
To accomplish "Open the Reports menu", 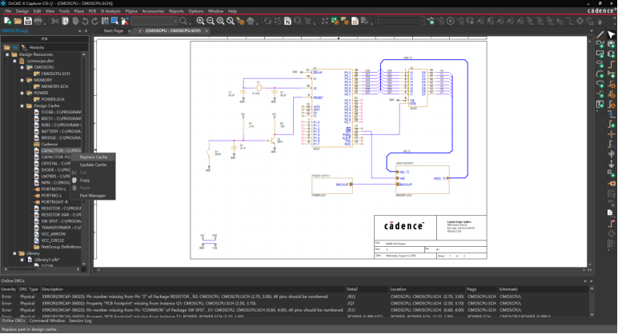I will (176, 11).
